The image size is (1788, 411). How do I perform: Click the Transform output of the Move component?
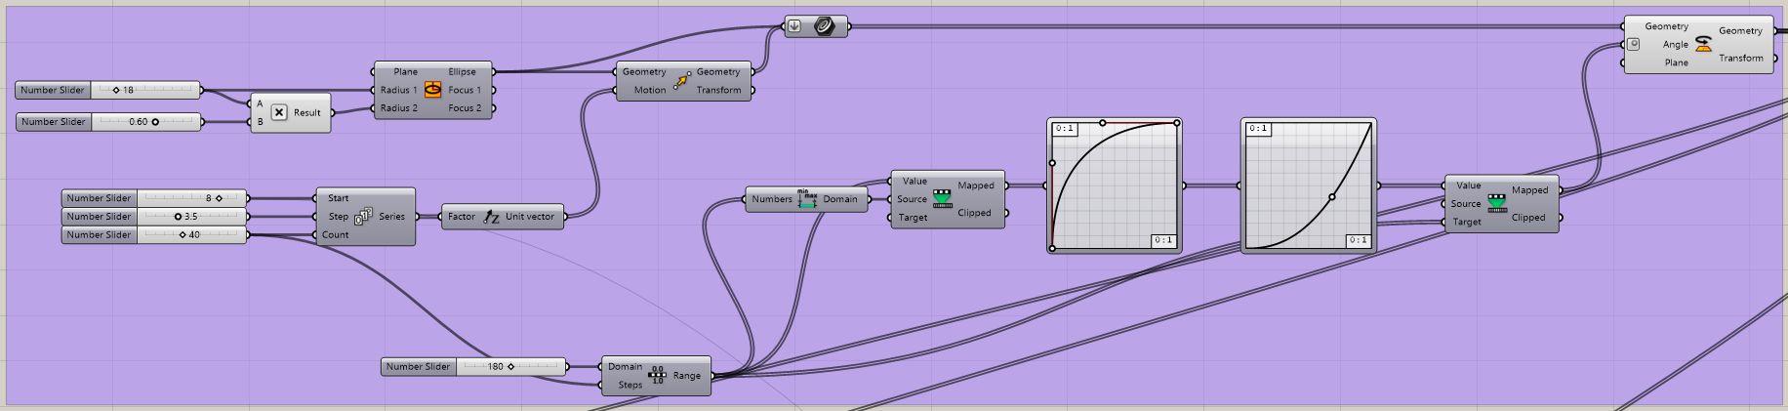coord(719,90)
